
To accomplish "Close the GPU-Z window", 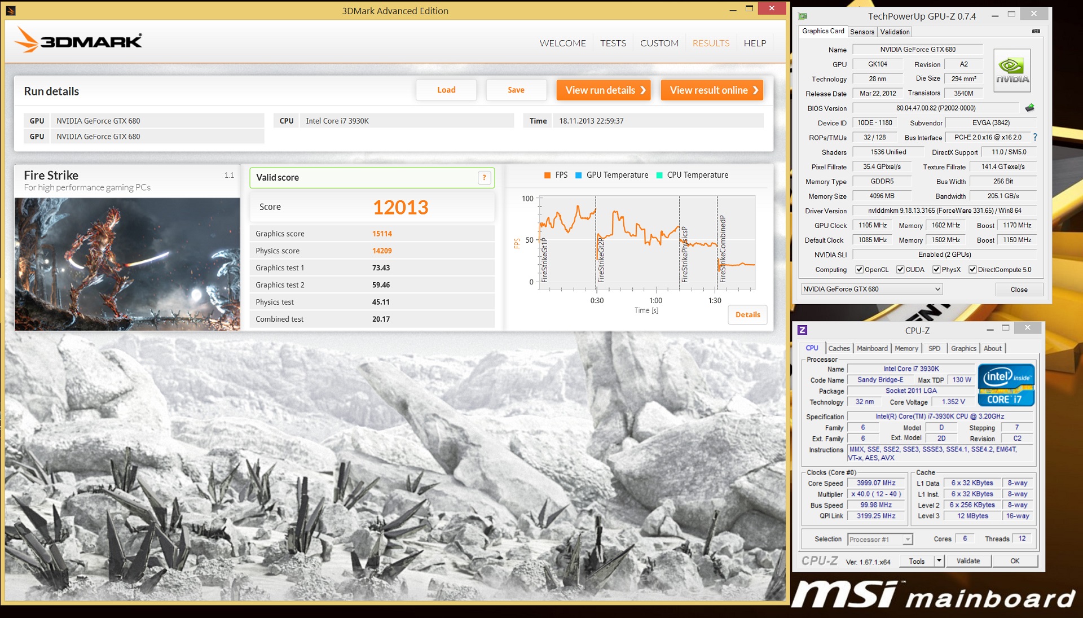I will pos(1034,14).
